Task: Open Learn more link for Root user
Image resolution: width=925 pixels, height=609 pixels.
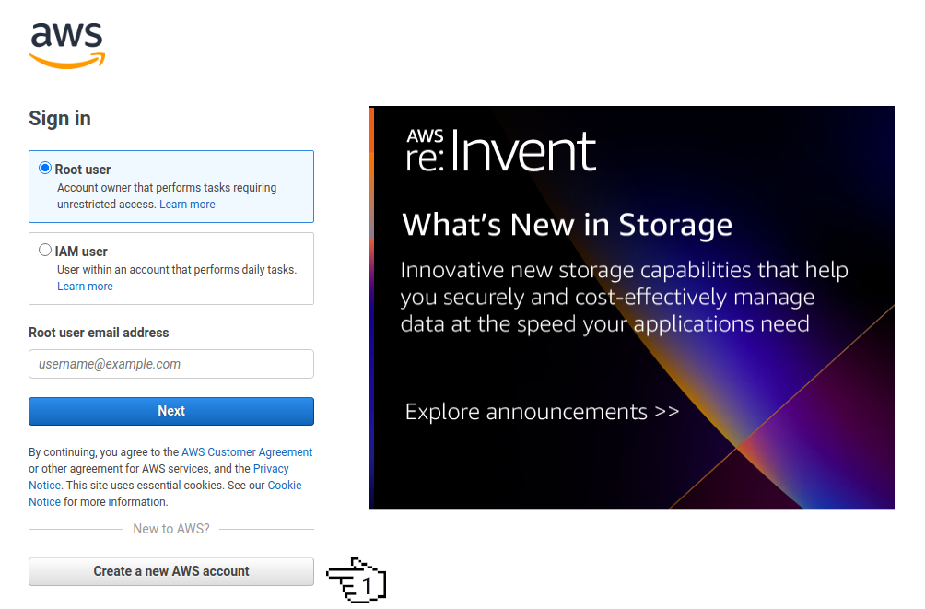Action: click(187, 205)
